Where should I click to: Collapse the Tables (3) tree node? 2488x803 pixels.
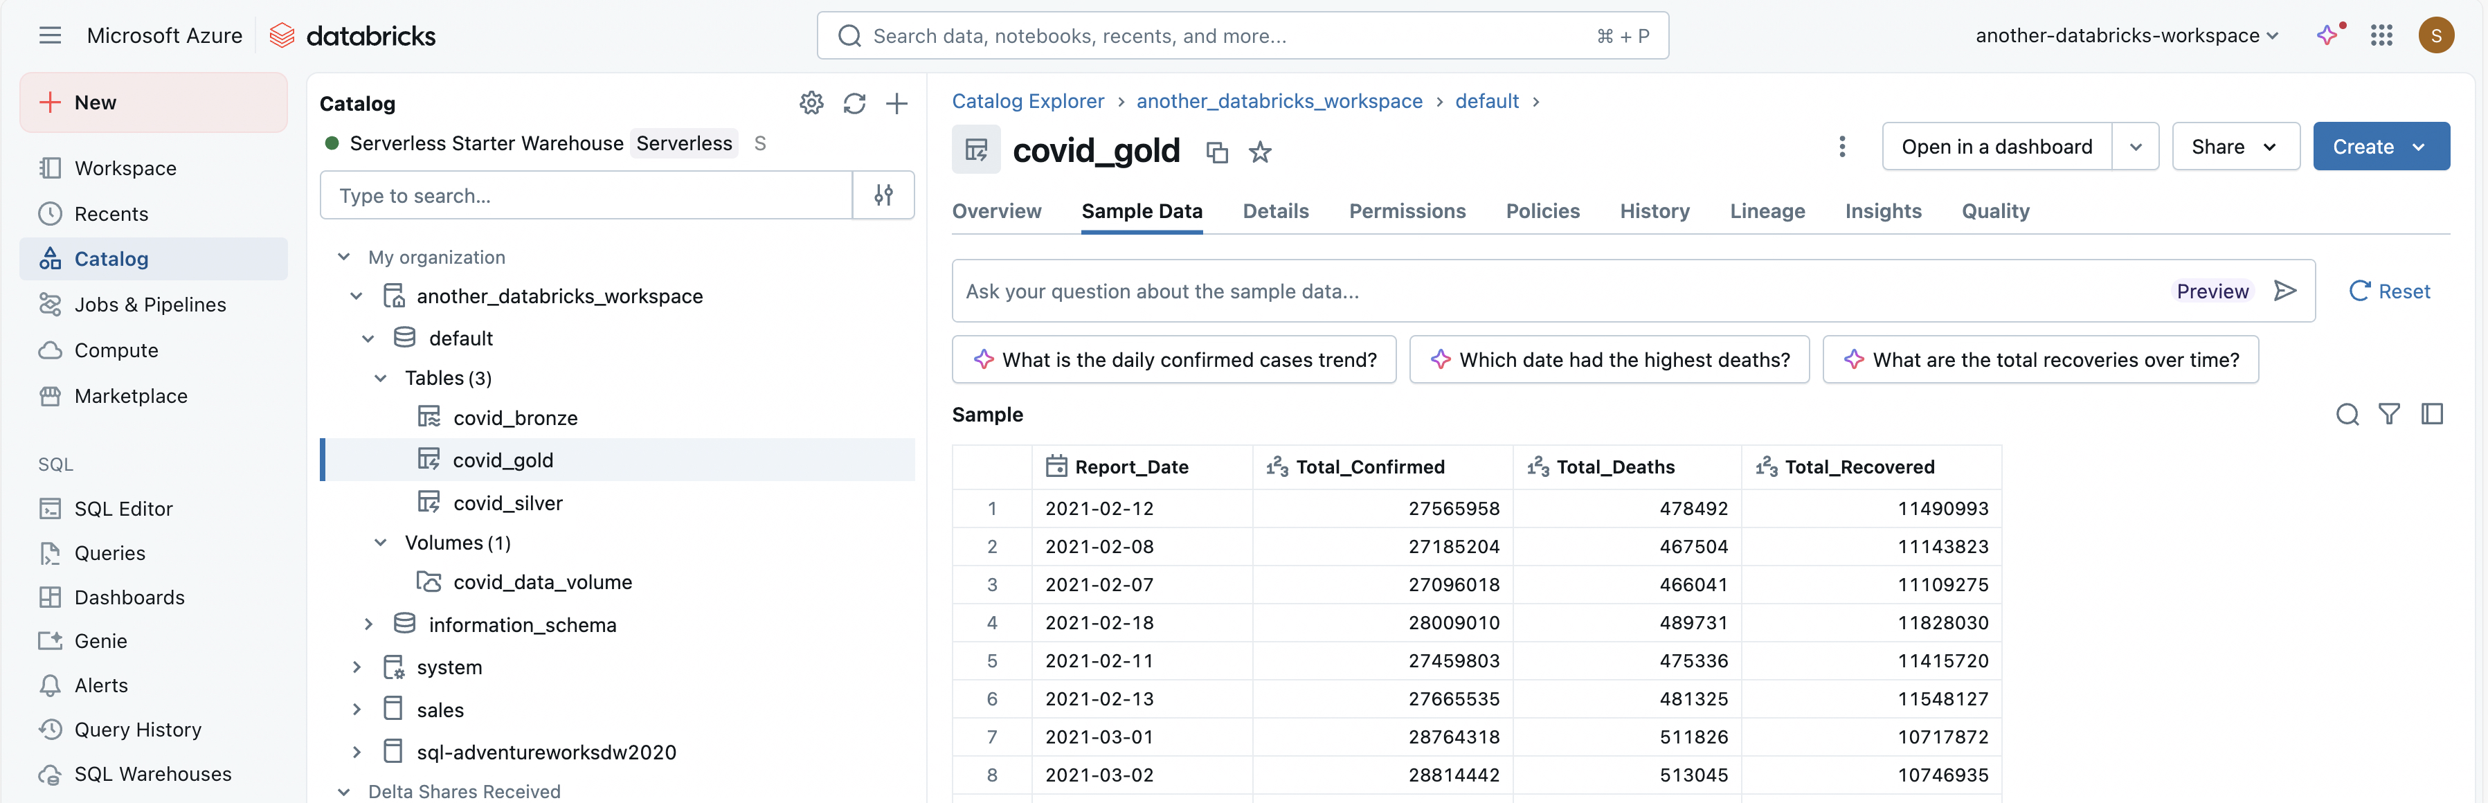pos(381,378)
